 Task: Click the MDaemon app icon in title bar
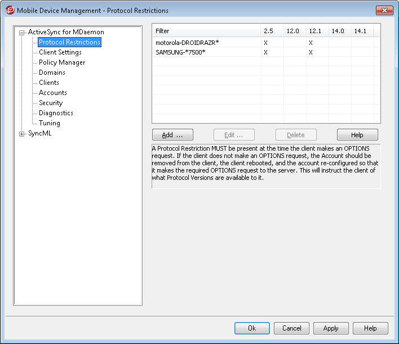(10, 11)
